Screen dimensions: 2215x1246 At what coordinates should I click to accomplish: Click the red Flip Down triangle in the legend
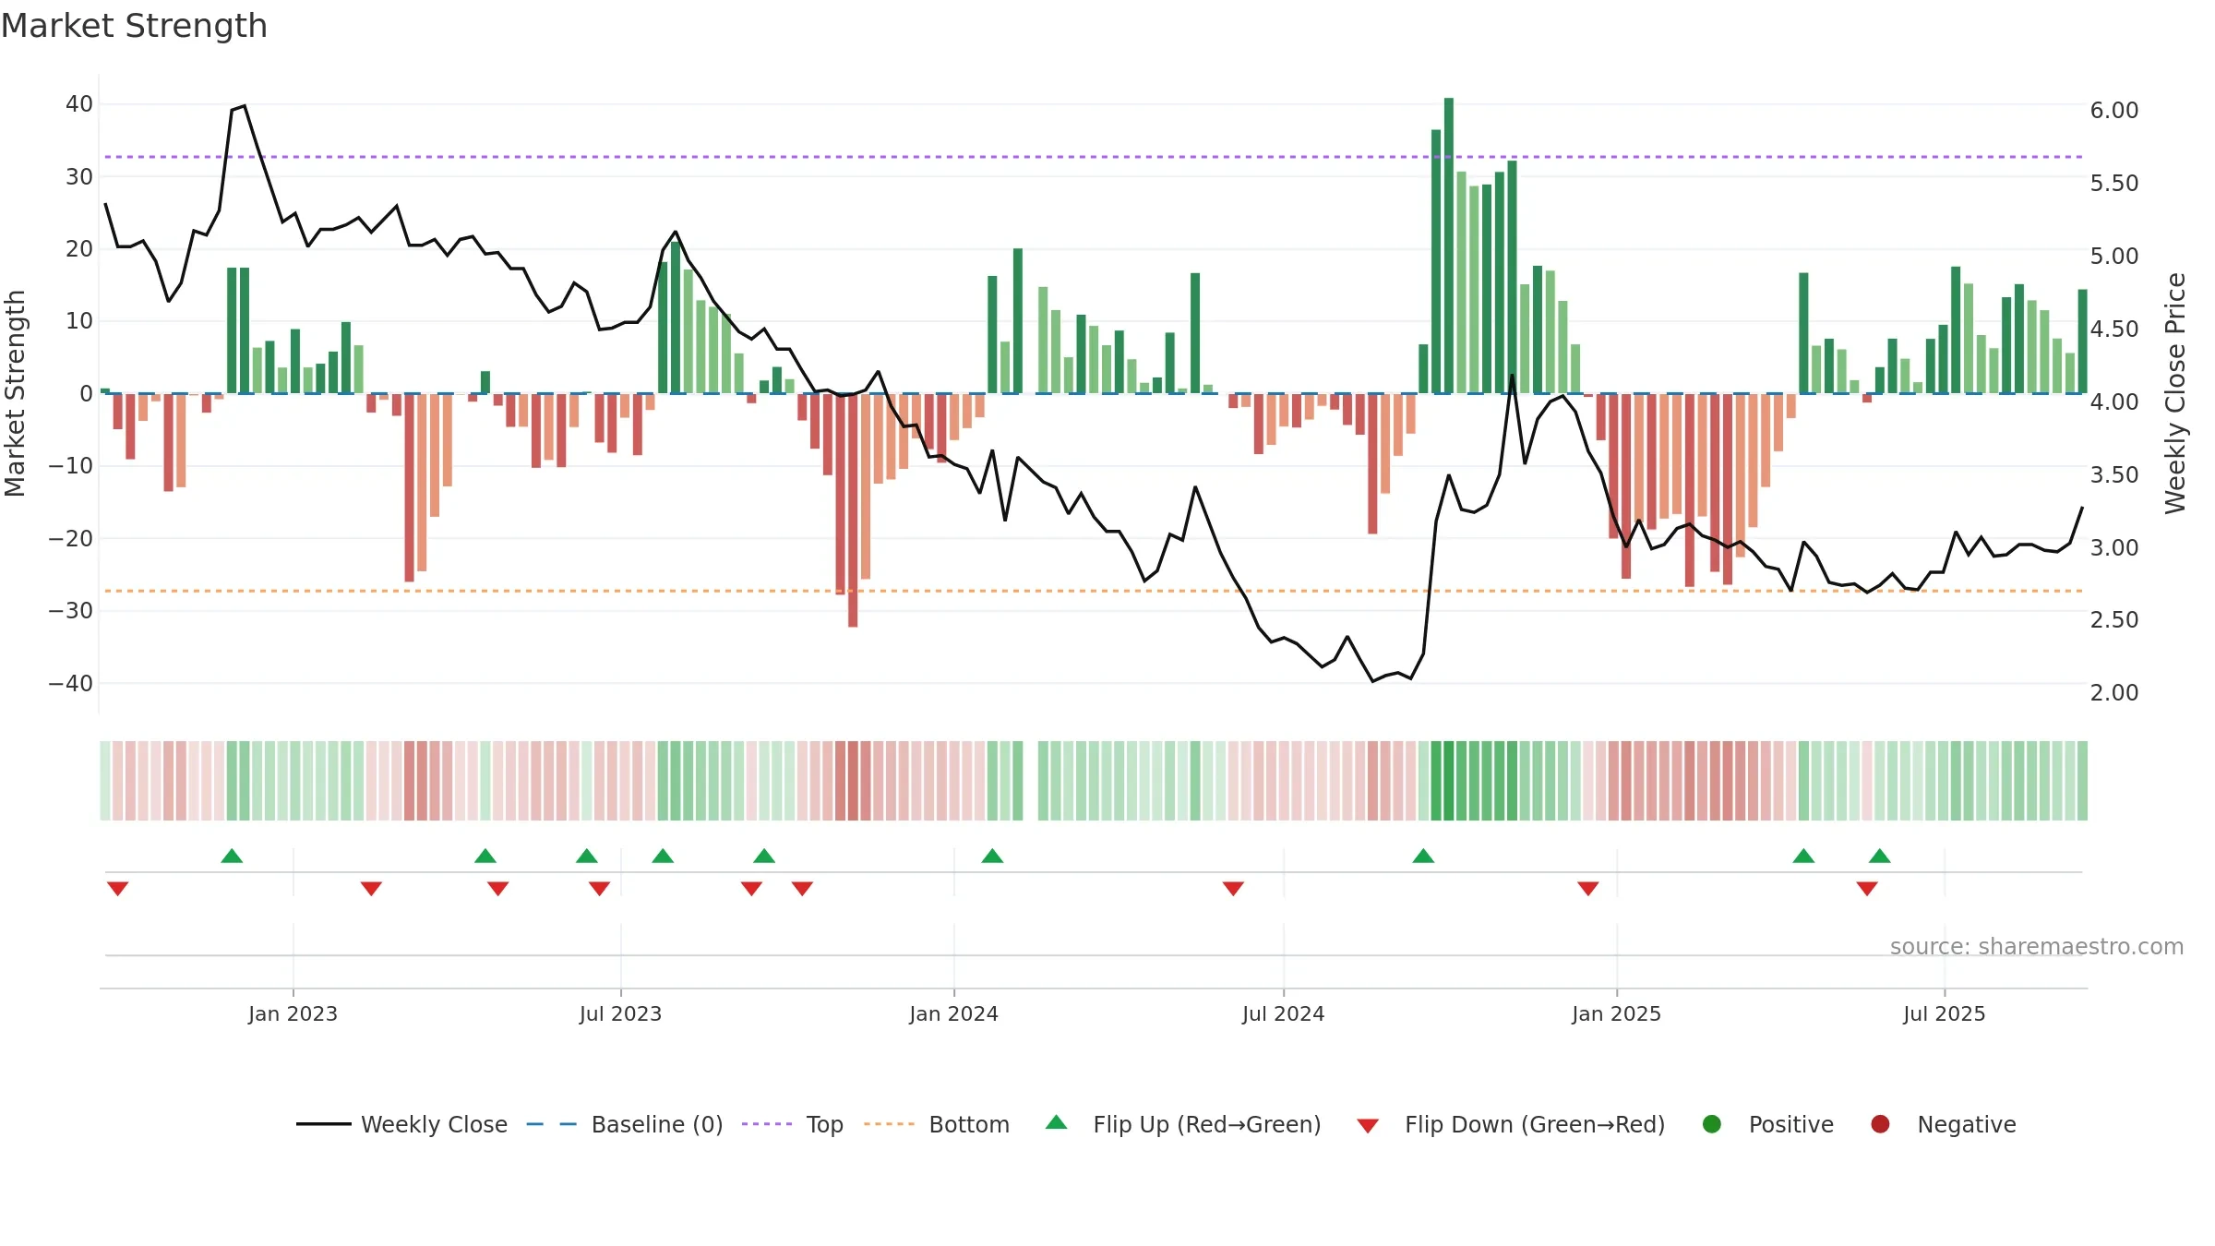1368,1126
